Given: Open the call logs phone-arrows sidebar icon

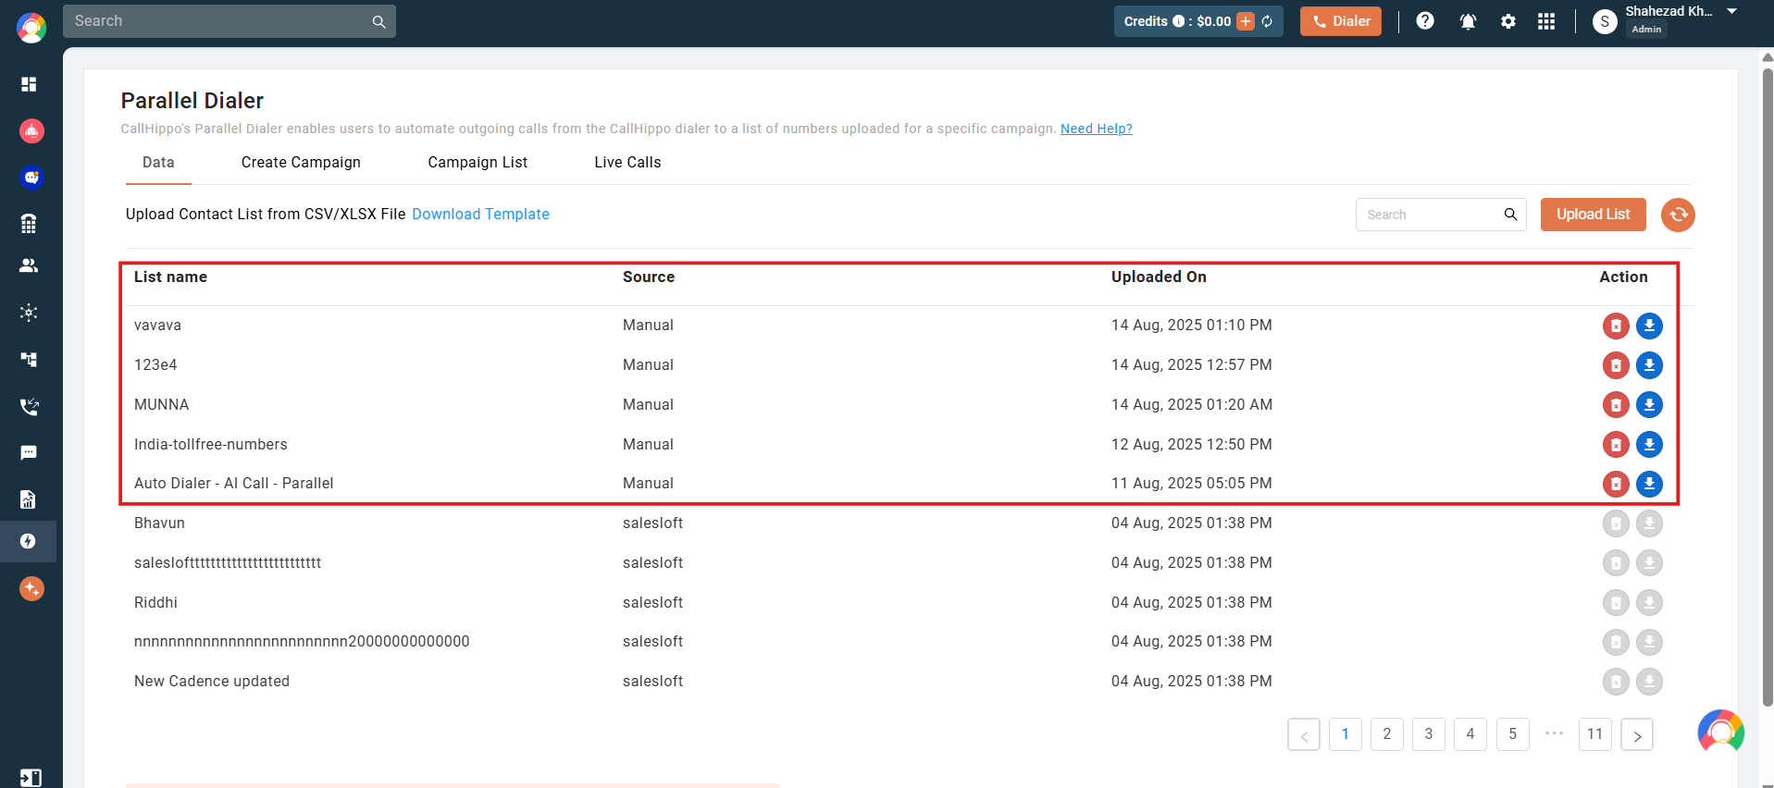Looking at the screenshot, I should [x=29, y=406].
